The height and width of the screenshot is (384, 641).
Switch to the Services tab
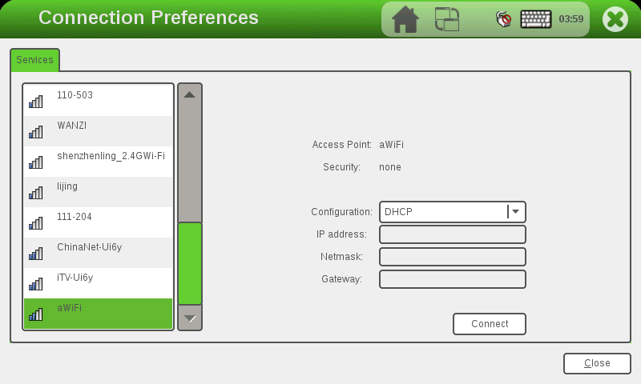[x=34, y=60]
